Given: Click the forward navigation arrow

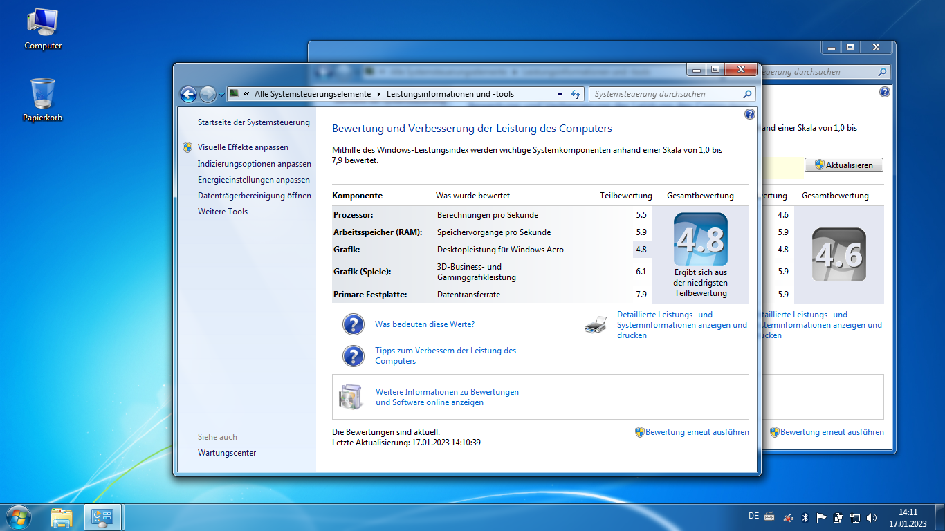Looking at the screenshot, I should tap(208, 95).
